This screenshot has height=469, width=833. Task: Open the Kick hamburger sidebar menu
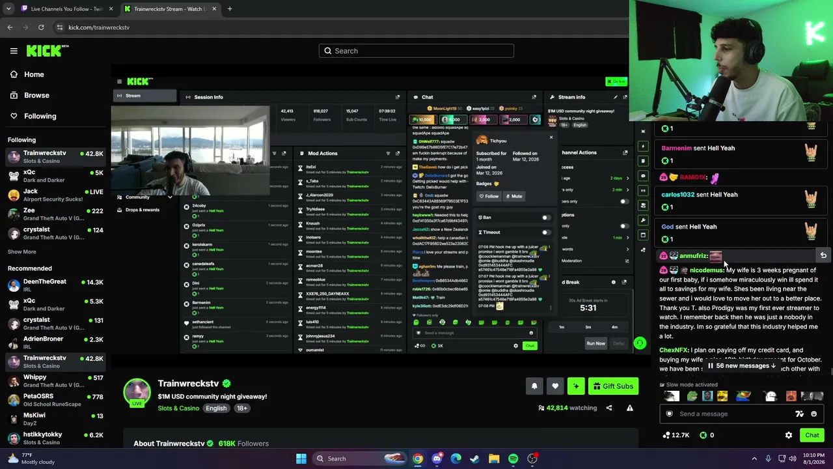[14, 51]
